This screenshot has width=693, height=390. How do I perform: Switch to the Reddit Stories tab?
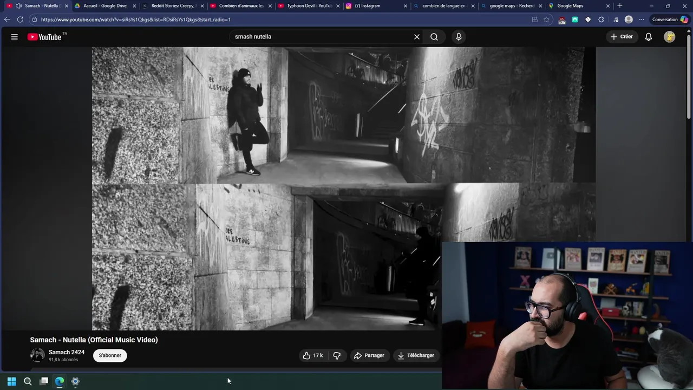point(173,6)
